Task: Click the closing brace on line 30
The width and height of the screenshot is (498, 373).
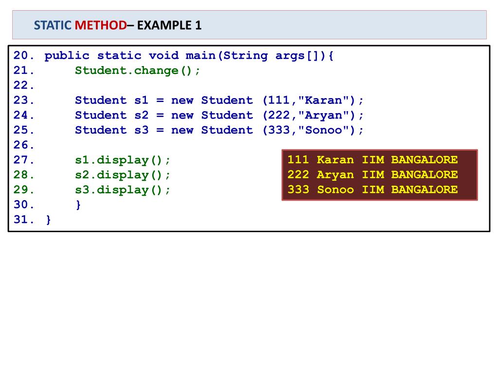Action: coord(78,205)
